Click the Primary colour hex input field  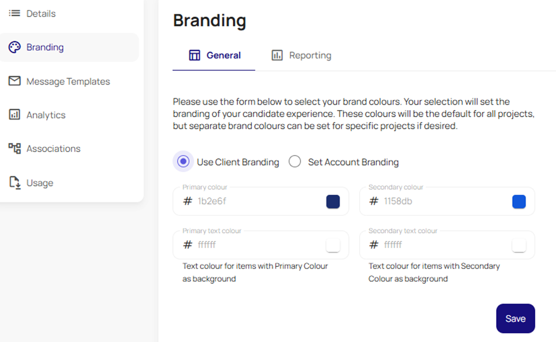[x=261, y=201]
